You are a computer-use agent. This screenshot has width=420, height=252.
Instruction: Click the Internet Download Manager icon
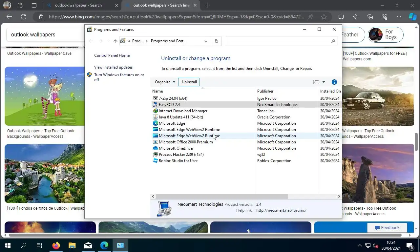pos(155,111)
